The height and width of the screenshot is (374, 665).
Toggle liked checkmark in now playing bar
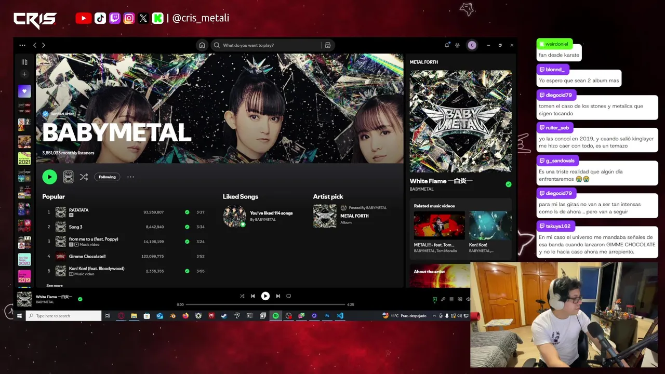pos(80,299)
